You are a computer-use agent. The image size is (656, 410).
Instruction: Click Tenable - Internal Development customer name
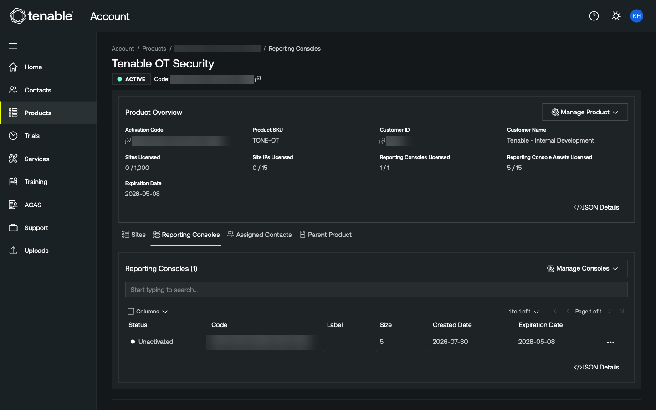[x=550, y=141]
